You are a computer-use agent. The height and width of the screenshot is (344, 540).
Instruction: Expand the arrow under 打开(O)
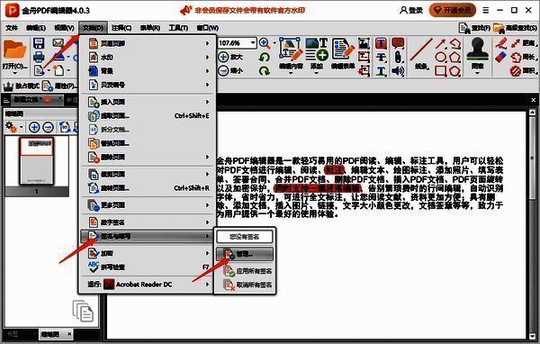pos(14,73)
